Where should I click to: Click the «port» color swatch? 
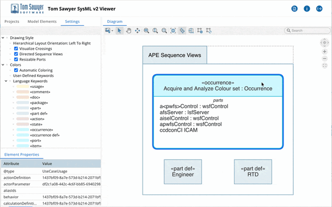[x=23, y=140]
